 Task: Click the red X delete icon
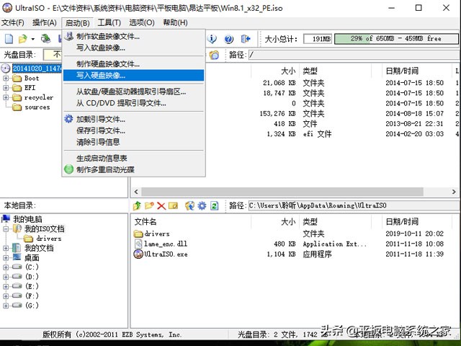[161, 205]
